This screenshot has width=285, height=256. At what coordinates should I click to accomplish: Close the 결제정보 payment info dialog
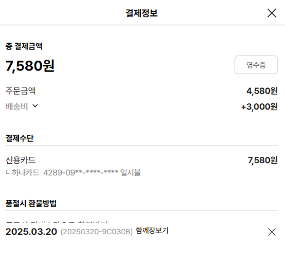[272, 13]
